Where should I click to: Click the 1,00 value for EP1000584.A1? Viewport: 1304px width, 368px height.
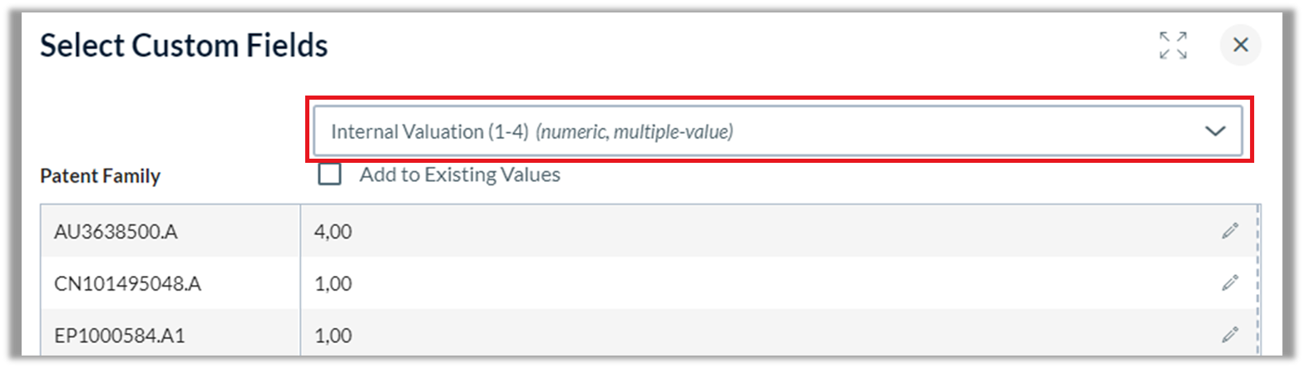[x=778, y=335]
